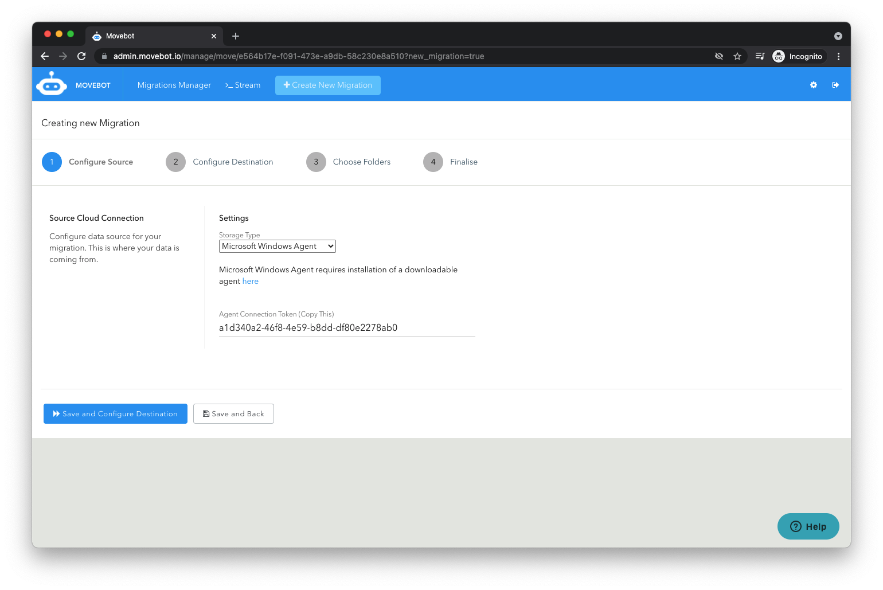Image resolution: width=883 pixels, height=590 pixels.
Task: Open Chrome three-dot menu
Action: [838, 56]
